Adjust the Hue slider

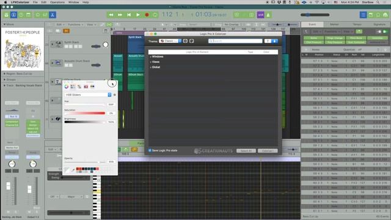85,105
